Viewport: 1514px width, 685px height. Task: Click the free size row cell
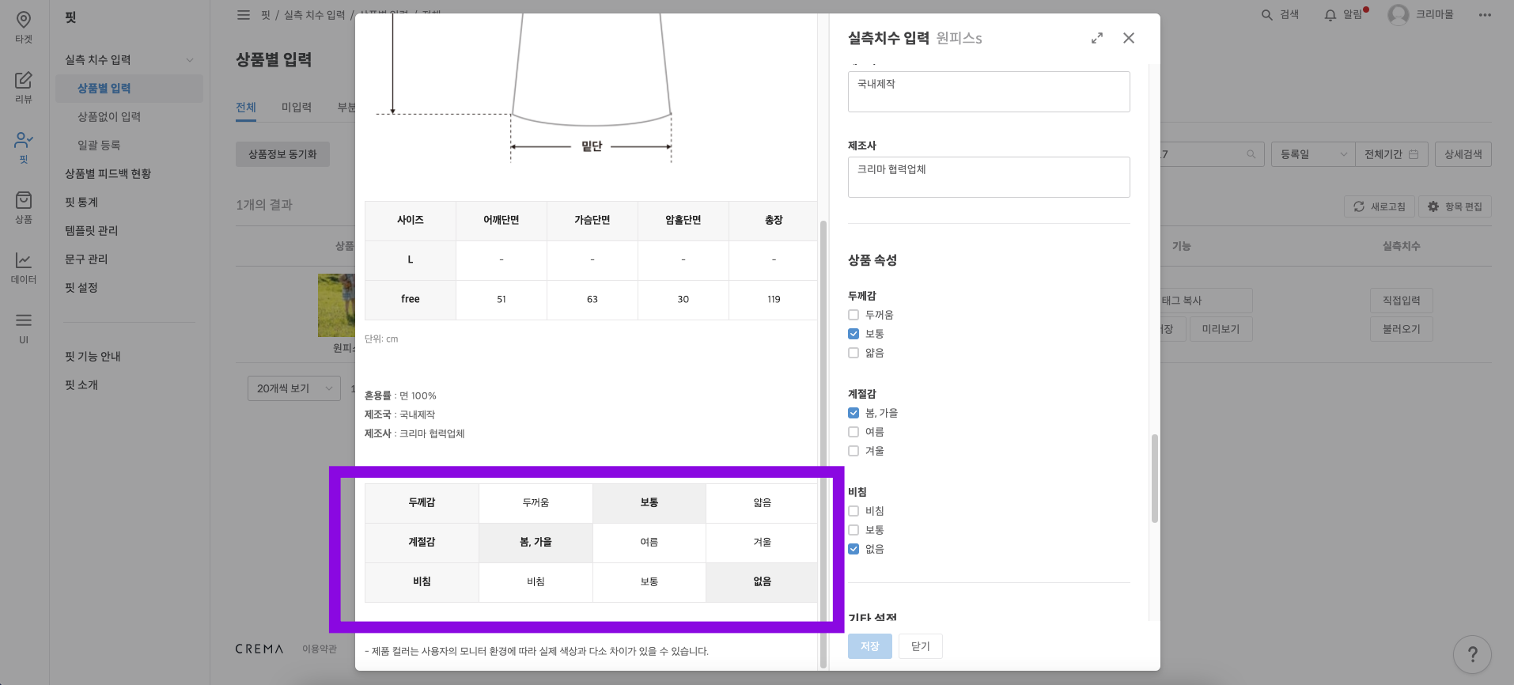point(410,299)
